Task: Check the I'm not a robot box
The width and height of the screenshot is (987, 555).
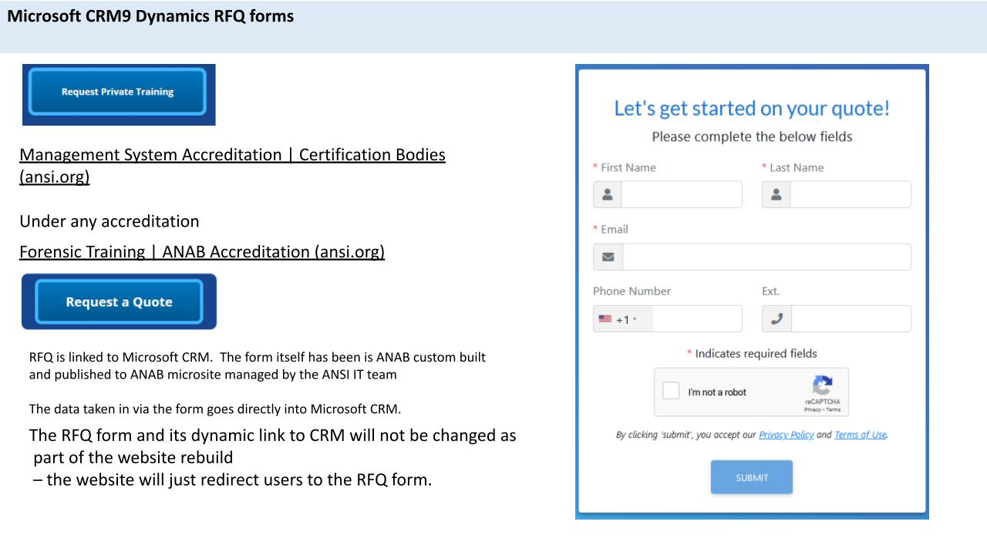Action: pos(672,392)
